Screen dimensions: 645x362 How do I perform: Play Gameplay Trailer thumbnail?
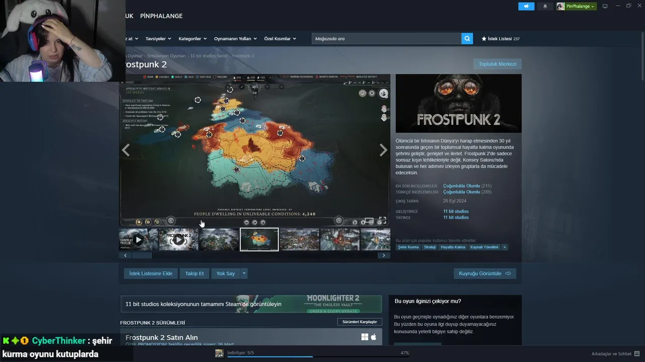tap(138, 239)
